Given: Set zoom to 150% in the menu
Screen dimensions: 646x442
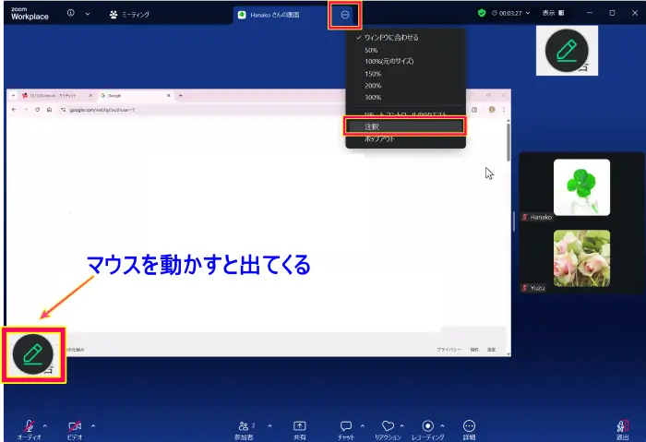Looking at the screenshot, I should 373,73.
